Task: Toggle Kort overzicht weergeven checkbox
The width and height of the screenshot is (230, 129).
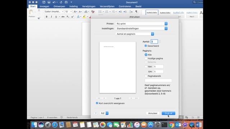Action: (x=97, y=103)
